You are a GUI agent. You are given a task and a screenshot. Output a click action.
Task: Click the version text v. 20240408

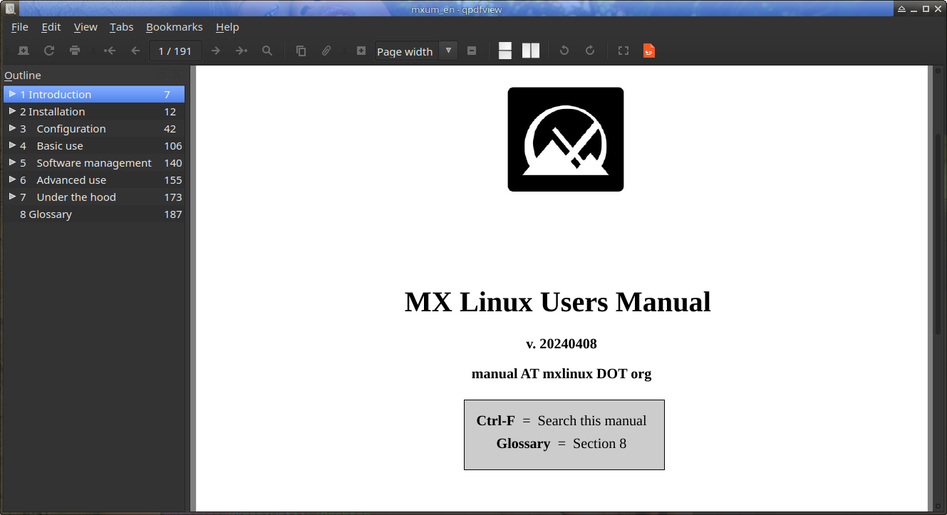[x=562, y=344]
